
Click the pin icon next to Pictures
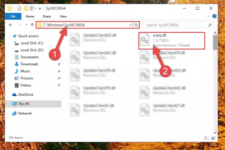(x=59, y=78)
